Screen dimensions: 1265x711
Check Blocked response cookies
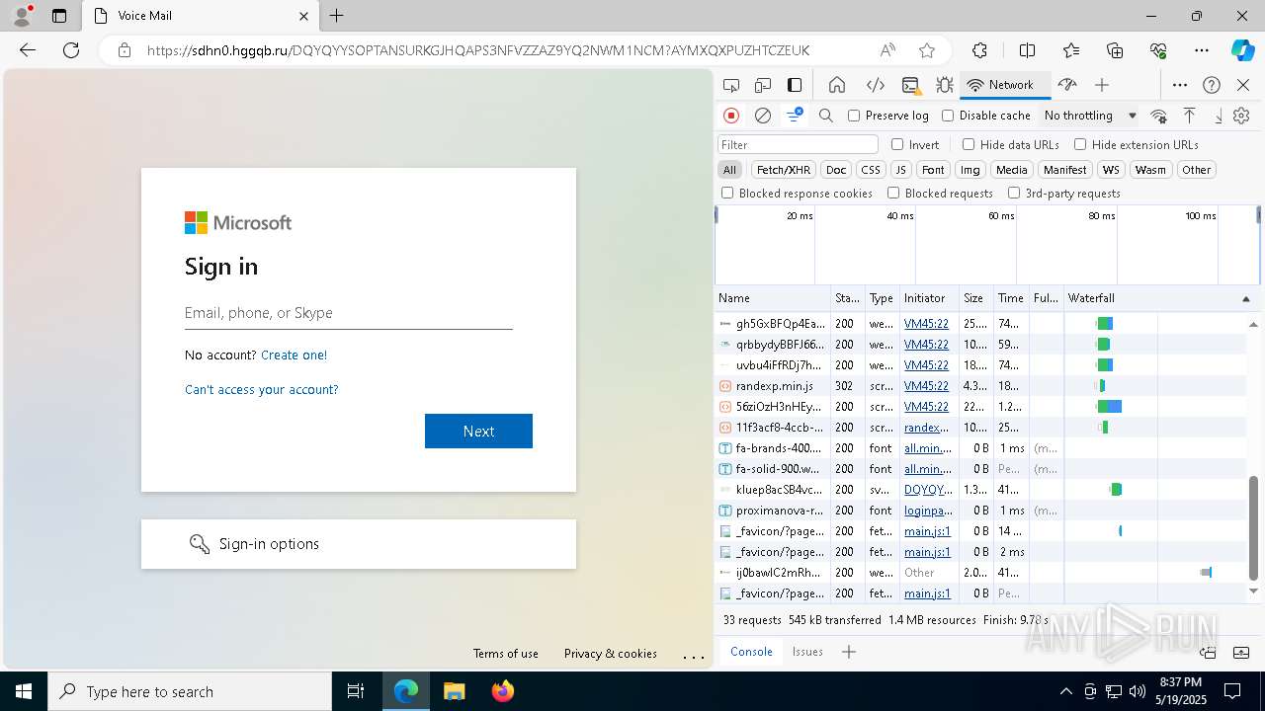pos(727,194)
